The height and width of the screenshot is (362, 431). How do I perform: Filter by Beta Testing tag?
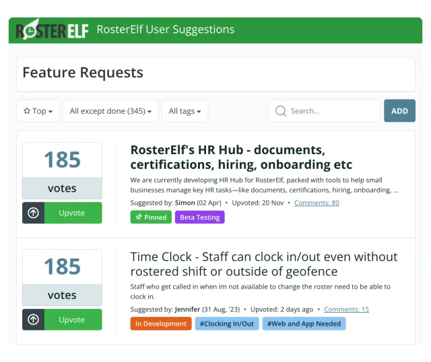pyautogui.click(x=199, y=217)
